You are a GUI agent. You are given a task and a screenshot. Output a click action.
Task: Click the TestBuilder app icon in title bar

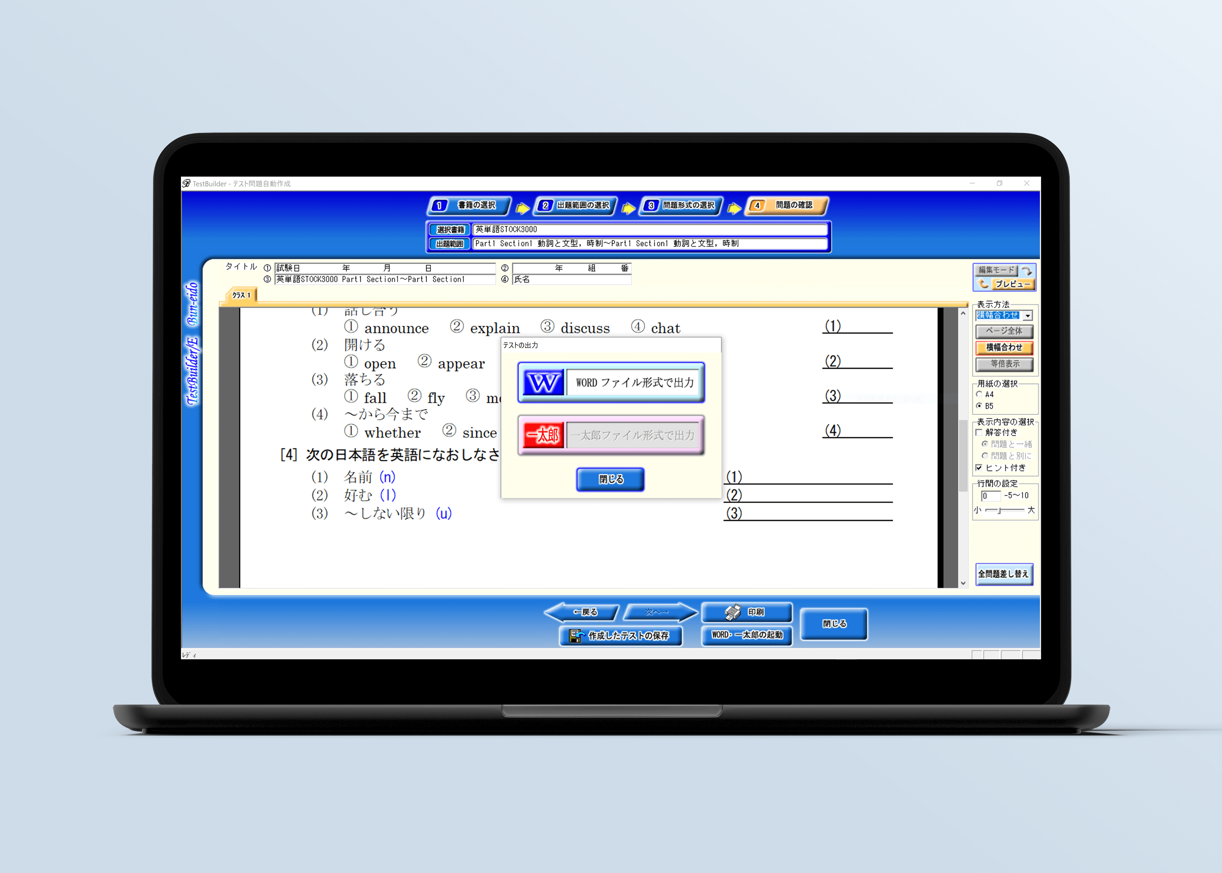[x=186, y=183]
